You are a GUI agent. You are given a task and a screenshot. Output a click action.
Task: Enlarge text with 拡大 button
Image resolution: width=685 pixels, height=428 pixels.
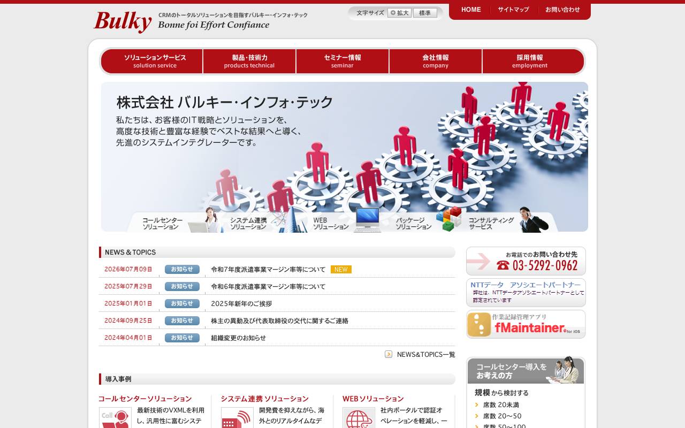tap(399, 13)
